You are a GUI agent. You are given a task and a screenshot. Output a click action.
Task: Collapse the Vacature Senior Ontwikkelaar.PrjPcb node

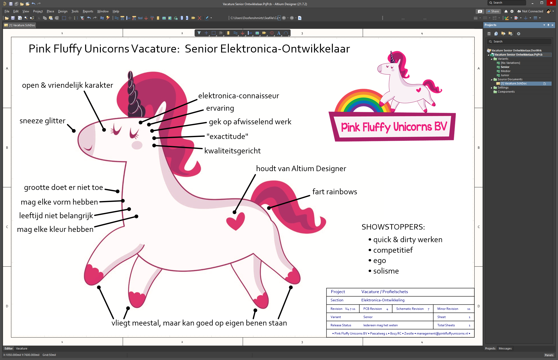click(x=488, y=55)
